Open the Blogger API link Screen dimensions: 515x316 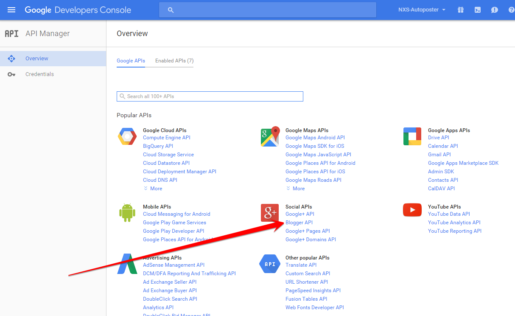[x=299, y=223]
